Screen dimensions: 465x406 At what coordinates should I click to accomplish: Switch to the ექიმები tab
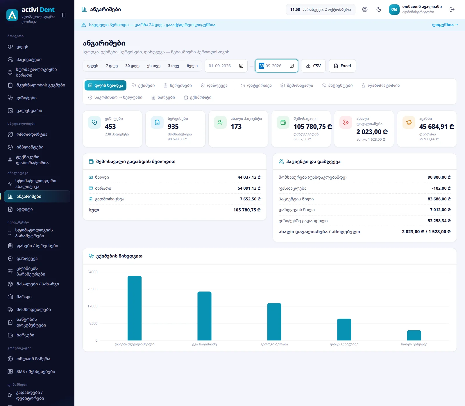click(143, 86)
